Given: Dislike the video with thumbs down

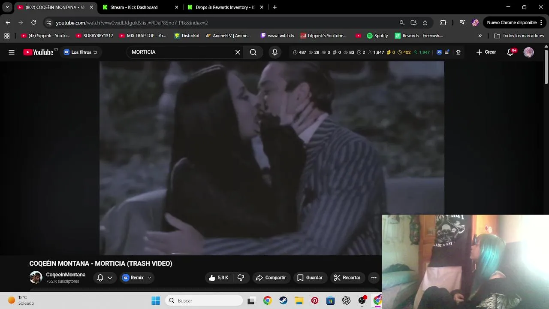Looking at the screenshot, I should 241,278.
